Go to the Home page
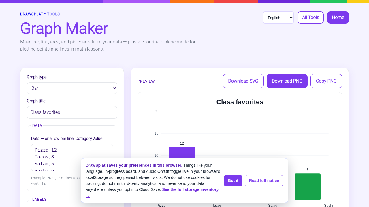The height and width of the screenshot is (207, 369). [338, 18]
